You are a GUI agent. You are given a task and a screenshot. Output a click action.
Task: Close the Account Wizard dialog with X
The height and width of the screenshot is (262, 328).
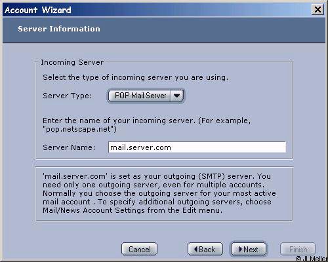click(x=318, y=10)
